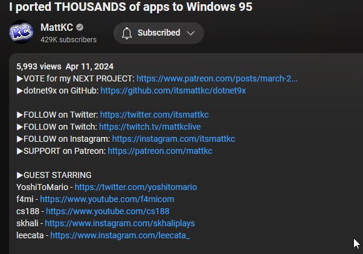The image size is (363, 254).
Task: Click the Apr 11, 2024 date
Action: [x=89, y=66]
